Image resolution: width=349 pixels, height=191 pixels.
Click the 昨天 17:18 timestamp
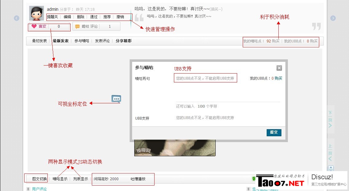click(x=85, y=9)
